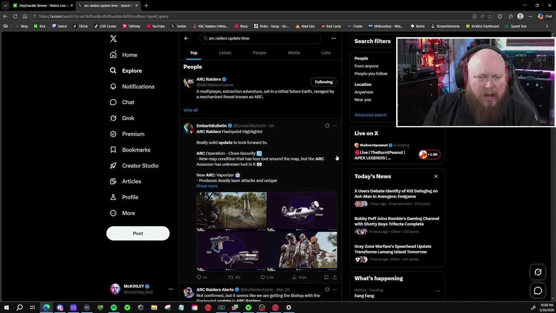556x313 pixels.
Task: Share the EmbarkBulletin post
Action: 334,277
